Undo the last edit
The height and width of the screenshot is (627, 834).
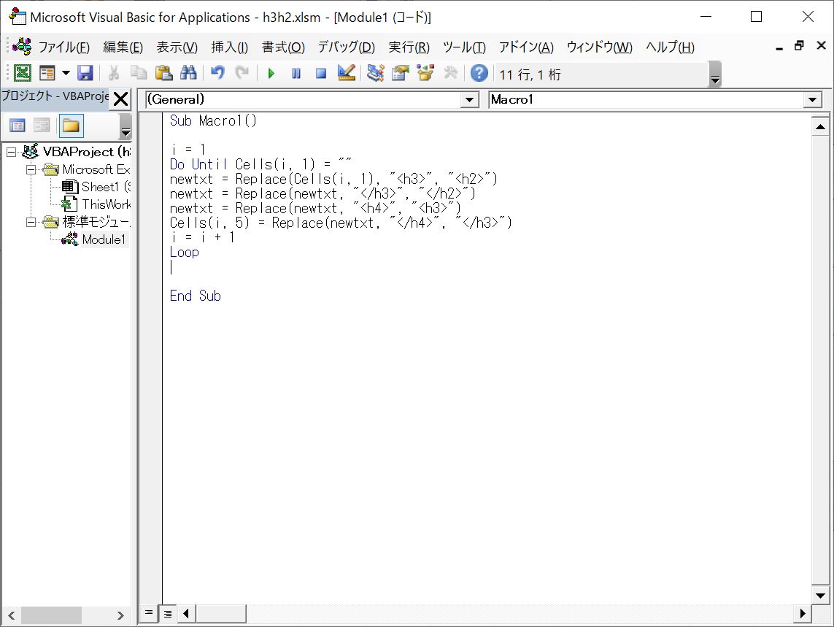pos(217,73)
